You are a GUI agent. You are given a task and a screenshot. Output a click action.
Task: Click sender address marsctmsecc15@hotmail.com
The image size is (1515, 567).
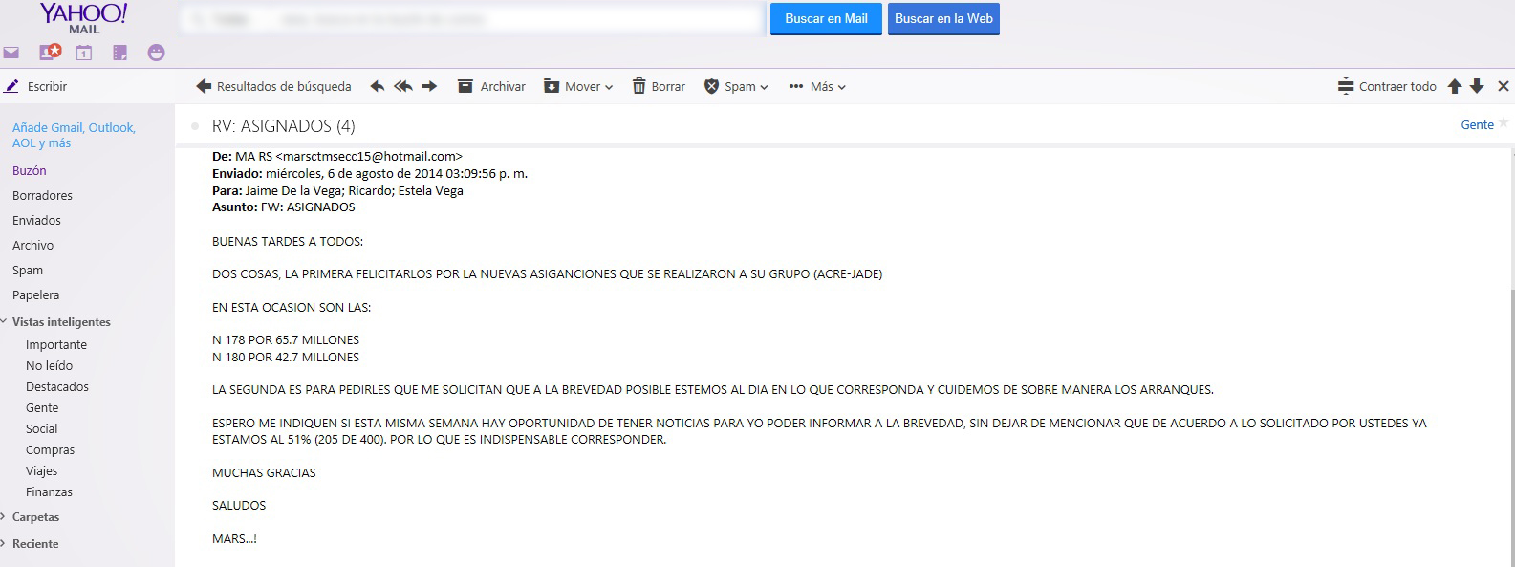[x=369, y=156]
